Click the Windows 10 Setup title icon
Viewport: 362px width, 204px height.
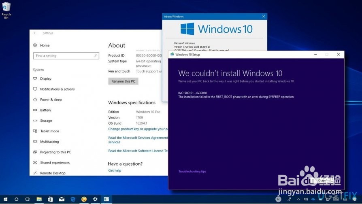(172, 55)
